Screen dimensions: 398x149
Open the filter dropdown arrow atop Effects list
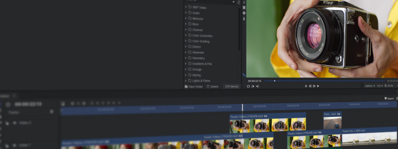(233, 2)
